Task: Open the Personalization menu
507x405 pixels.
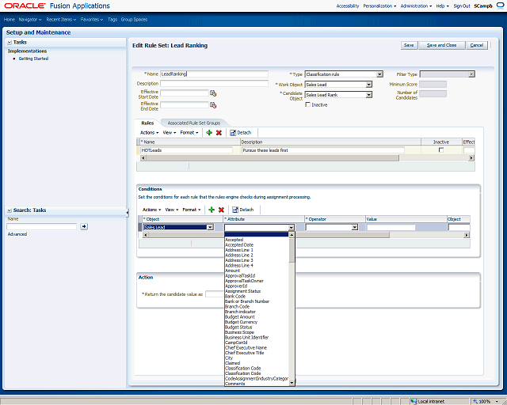Action: point(379,6)
